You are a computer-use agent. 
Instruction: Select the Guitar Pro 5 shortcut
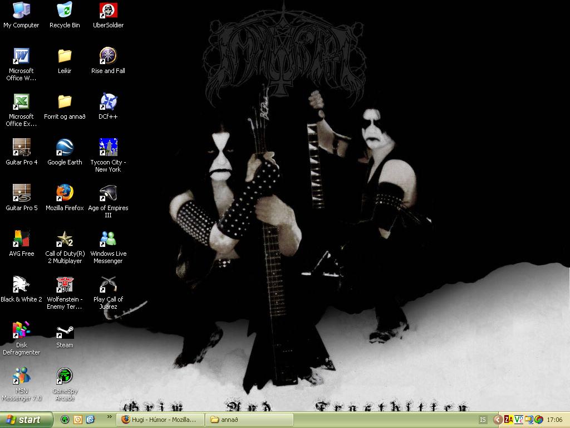[x=22, y=198]
